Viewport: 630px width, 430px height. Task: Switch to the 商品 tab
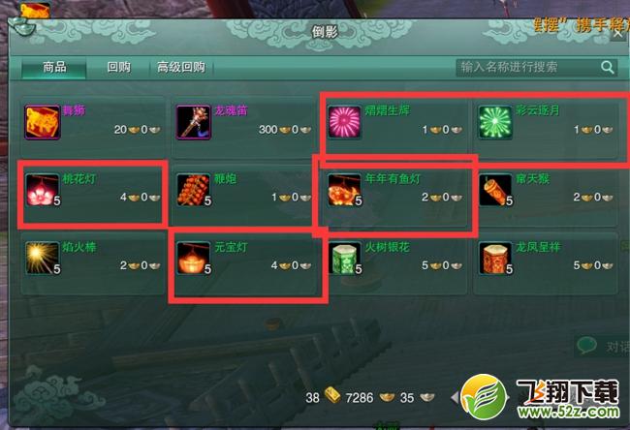click(54, 67)
